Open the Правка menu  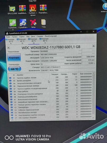click(15, 37)
